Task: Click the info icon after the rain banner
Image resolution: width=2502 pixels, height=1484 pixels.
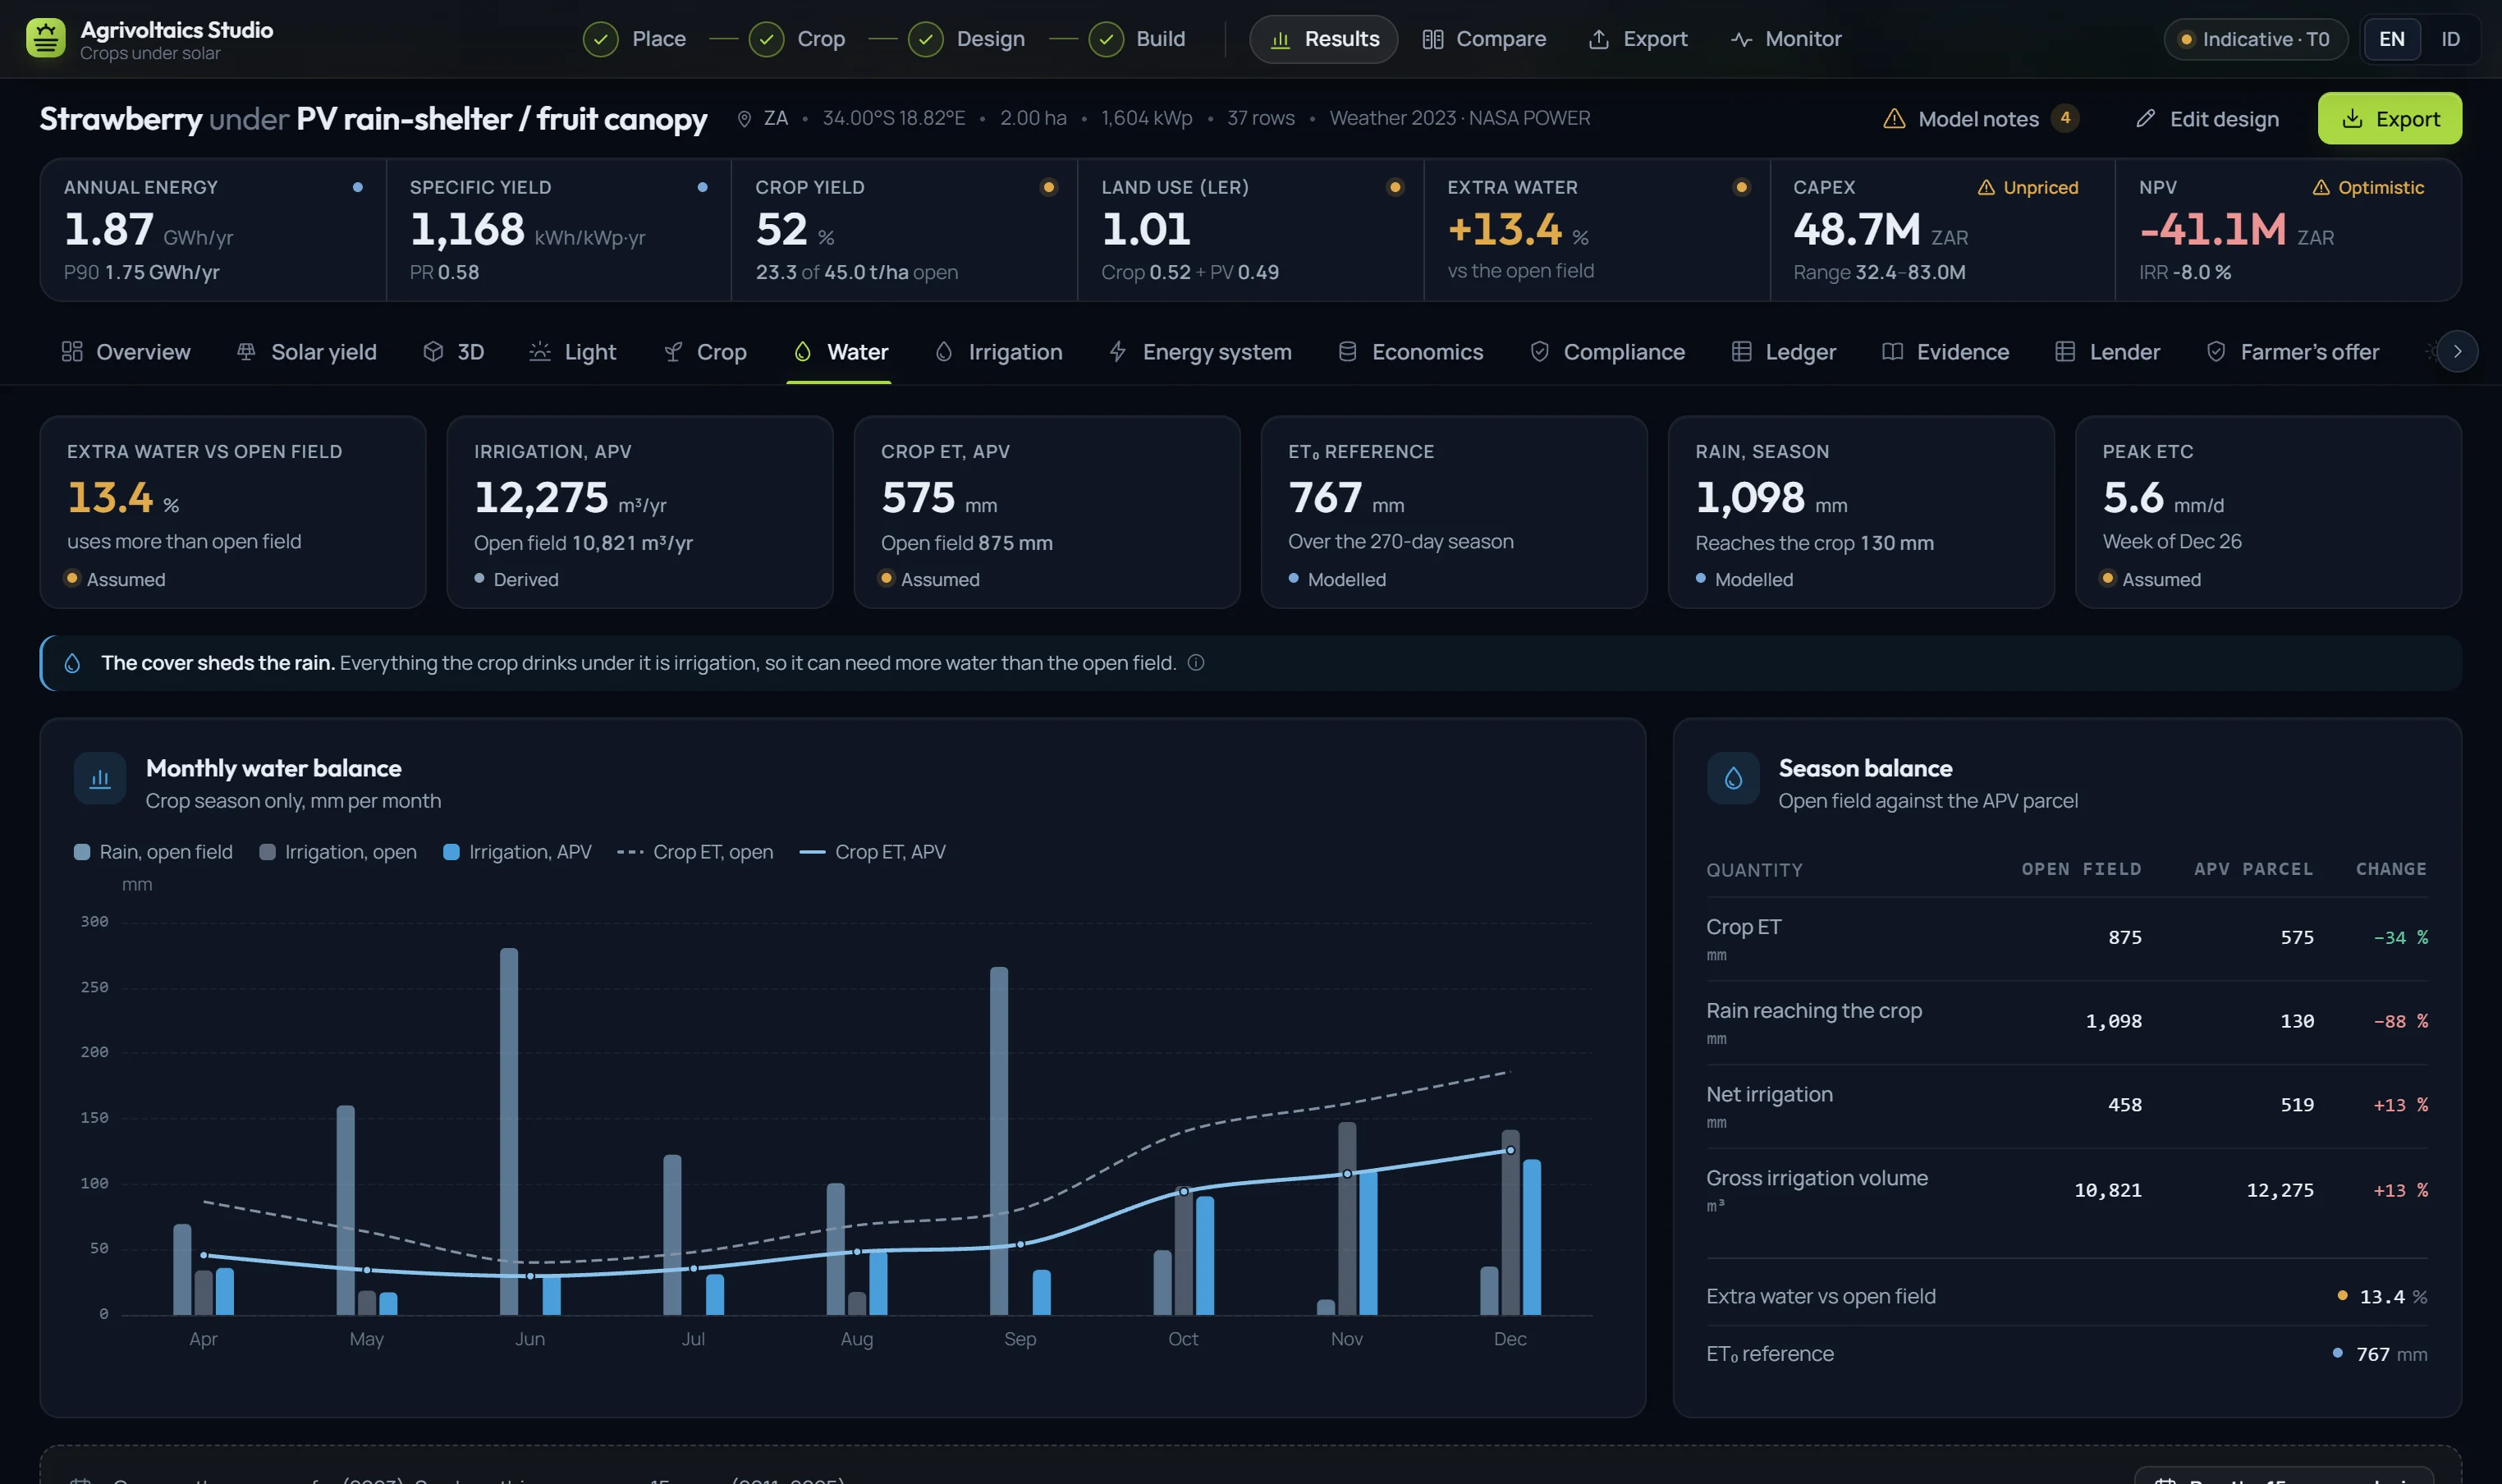Action: 1195,663
